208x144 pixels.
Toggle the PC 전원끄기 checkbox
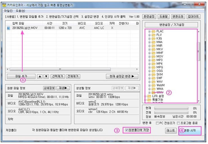tap(157, 123)
